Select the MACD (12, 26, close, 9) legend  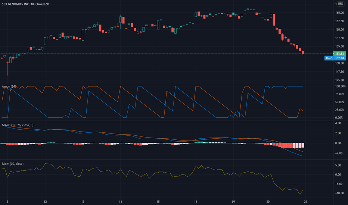17,125
